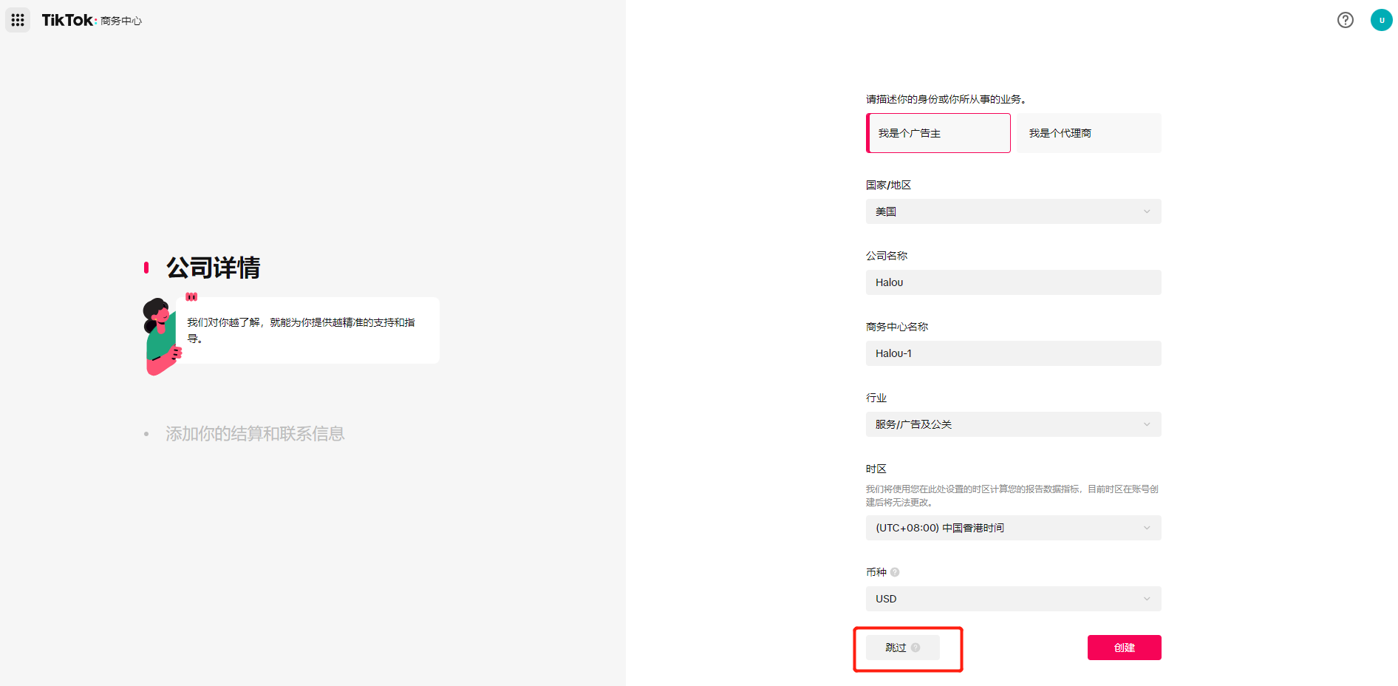Select the 公司详情 step heading
The height and width of the screenshot is (686, 1398).
pyautogui.click(x=214, y=268)
